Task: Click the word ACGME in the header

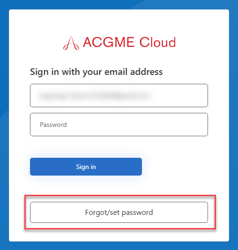Action: coord(109,42)
